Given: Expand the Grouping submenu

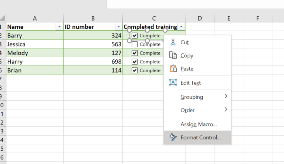Looking at the screenshot, I should (x=203, y=97).
